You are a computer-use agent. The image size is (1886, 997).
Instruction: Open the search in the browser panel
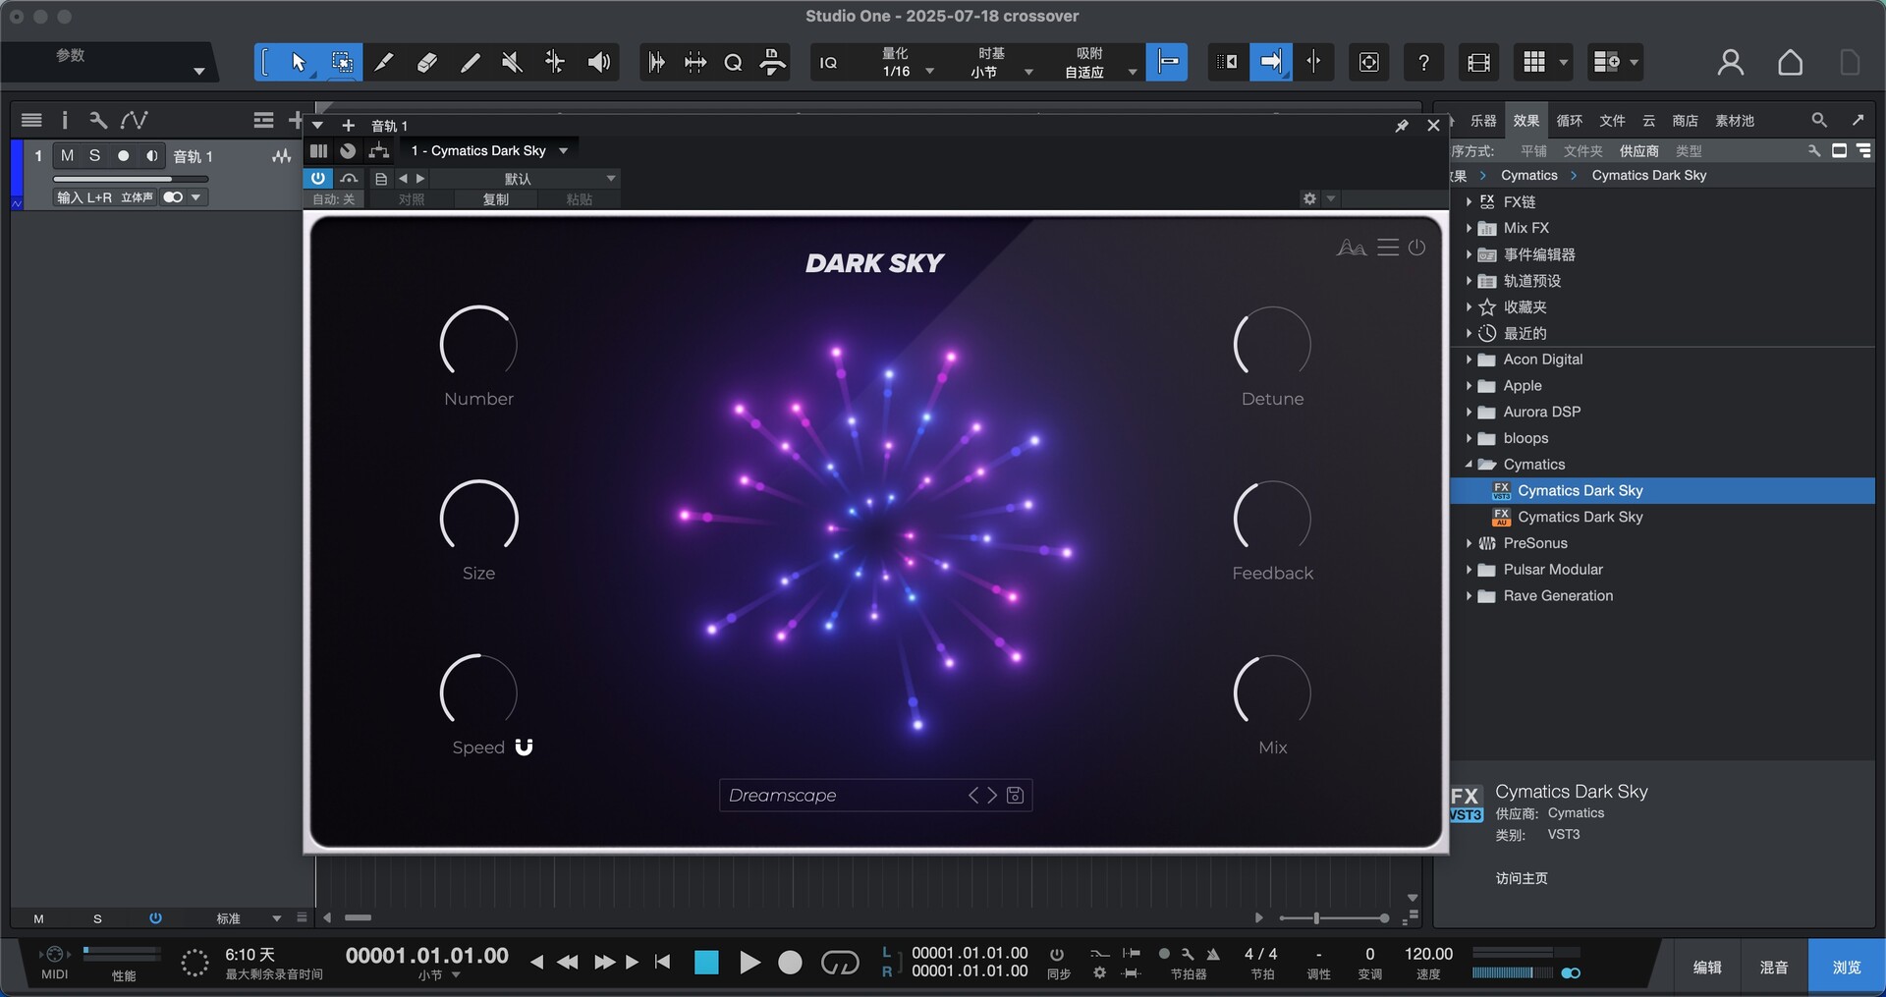click(x=1818, y=120)
